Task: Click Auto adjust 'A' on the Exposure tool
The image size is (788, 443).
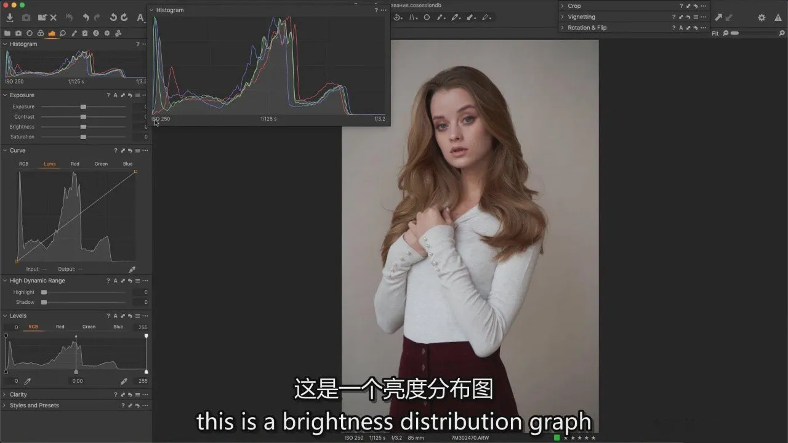Action: 115,95
